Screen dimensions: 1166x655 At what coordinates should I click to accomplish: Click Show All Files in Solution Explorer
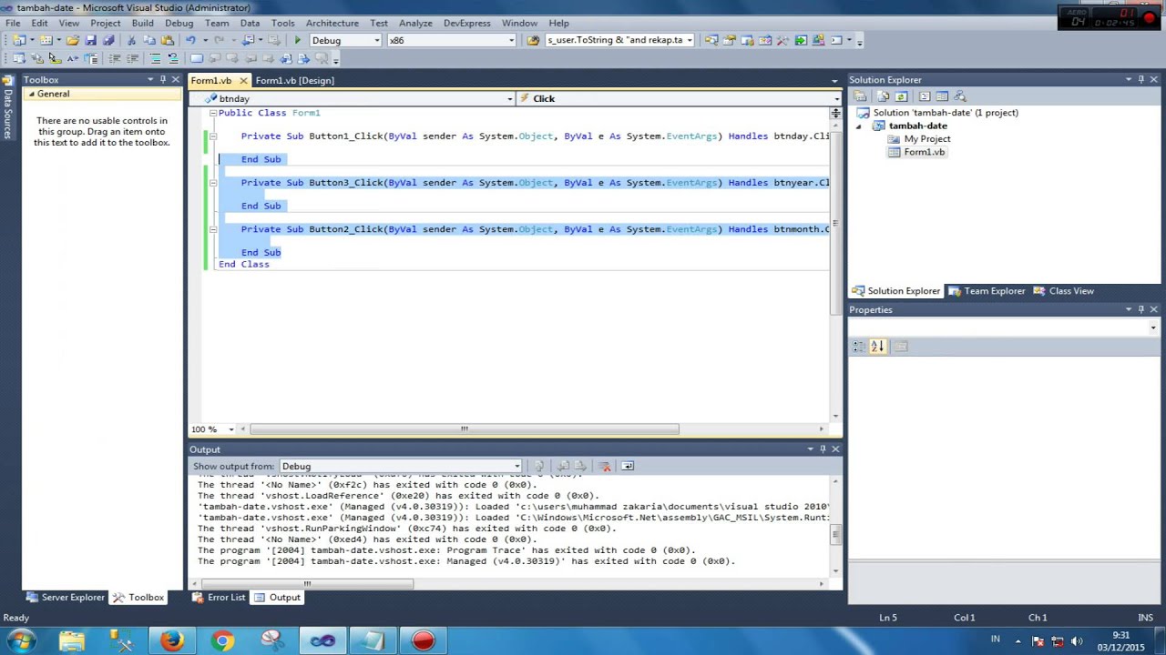(x=883, y=96)
